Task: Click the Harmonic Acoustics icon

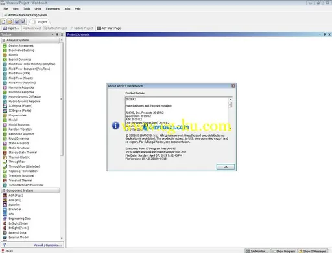Action: tap(5, 87)
